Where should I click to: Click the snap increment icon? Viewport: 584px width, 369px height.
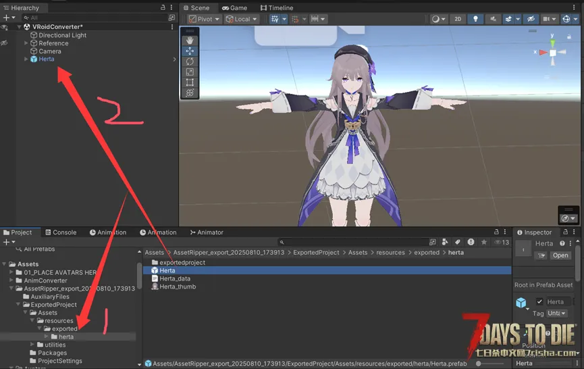coord(295,19)
